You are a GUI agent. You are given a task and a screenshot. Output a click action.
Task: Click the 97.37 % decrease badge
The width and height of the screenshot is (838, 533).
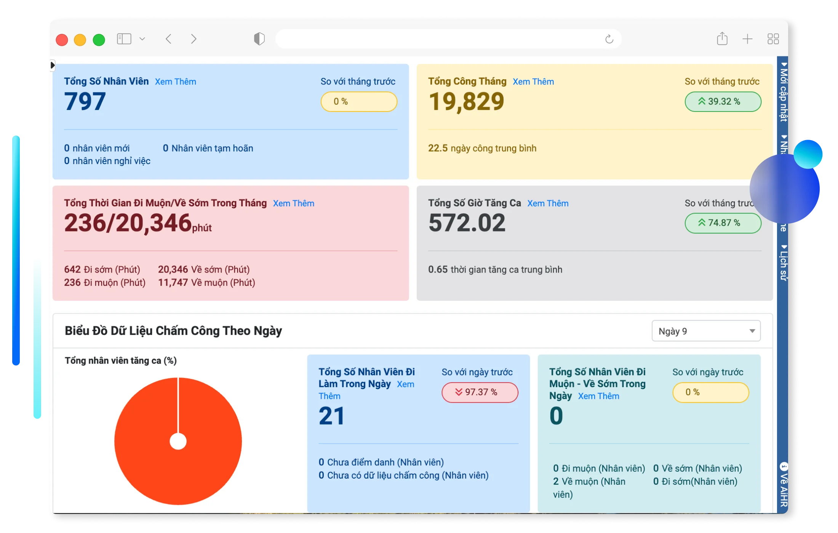pyautogui.click(x=480, y=392)
